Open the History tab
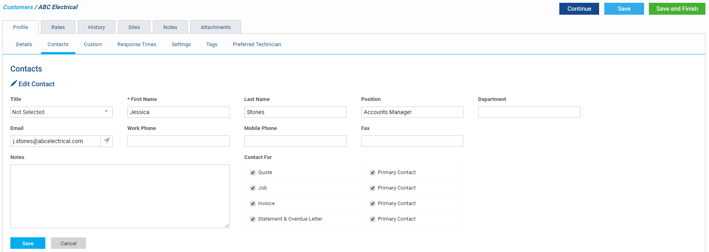 [96, 27]
